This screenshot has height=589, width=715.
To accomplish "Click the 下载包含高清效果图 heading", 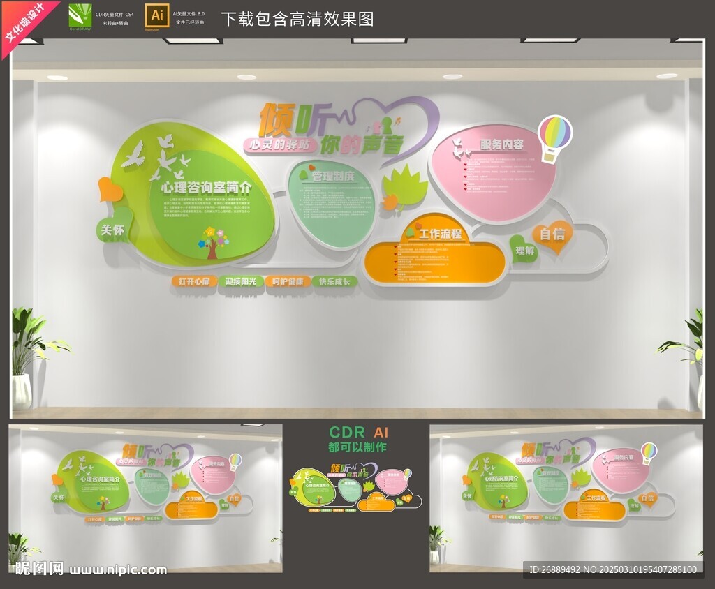I will pos(297,19).
